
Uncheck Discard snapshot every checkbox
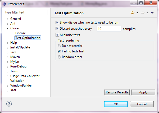57,29
